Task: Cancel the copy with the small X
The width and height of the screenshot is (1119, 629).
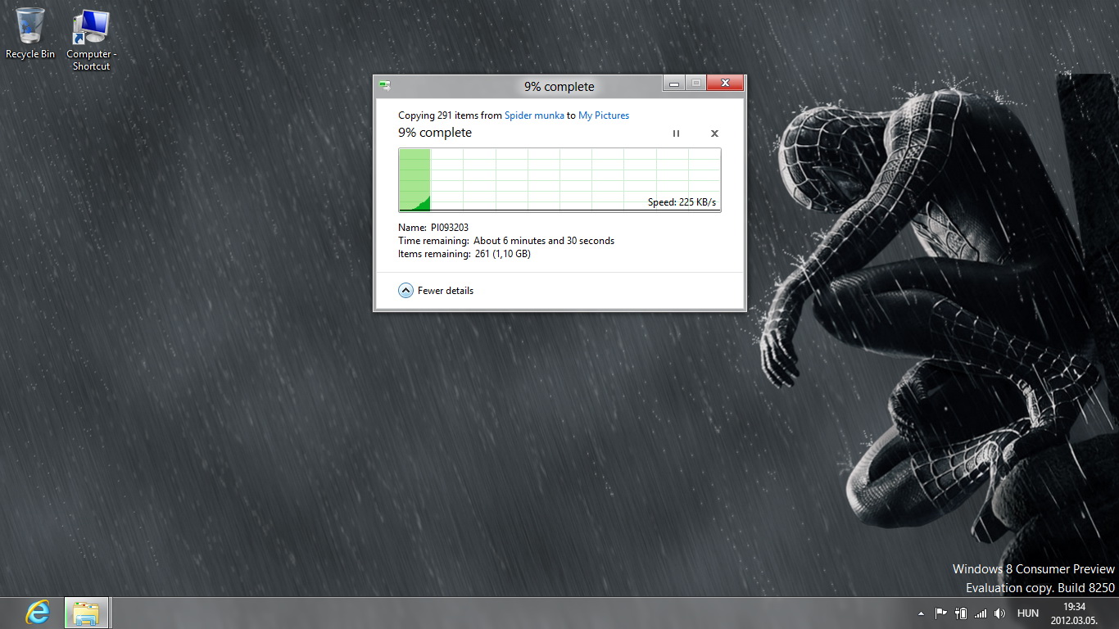Action: pos(714,133)
